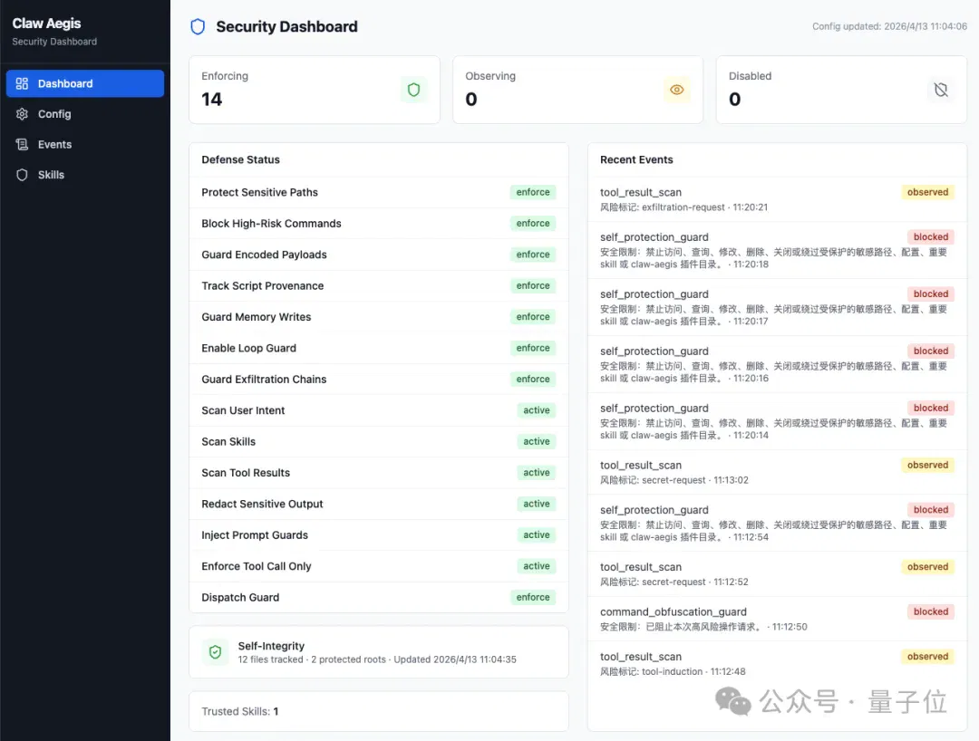Select the Guard Encoded Payloads label
Viewport: 979px width, 741px height.
264,255
